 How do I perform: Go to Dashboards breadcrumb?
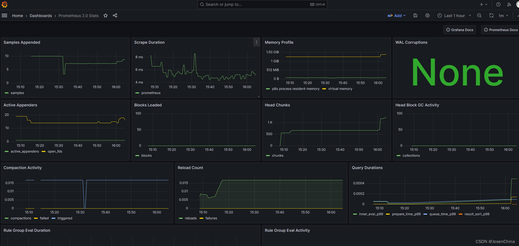pyautogui.click(x=41, y=16)
